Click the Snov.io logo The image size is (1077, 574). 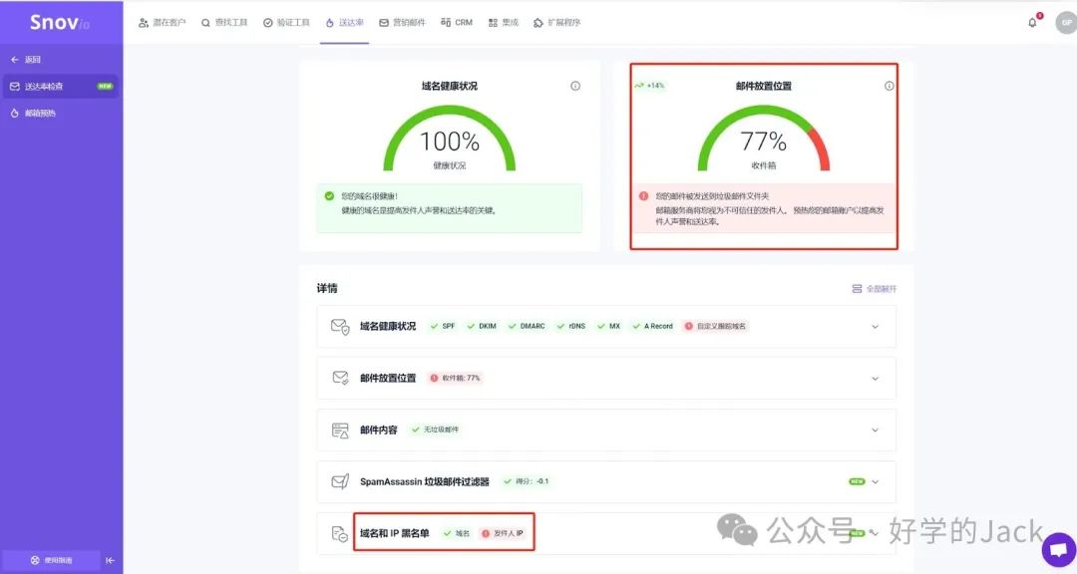(60, 23)
